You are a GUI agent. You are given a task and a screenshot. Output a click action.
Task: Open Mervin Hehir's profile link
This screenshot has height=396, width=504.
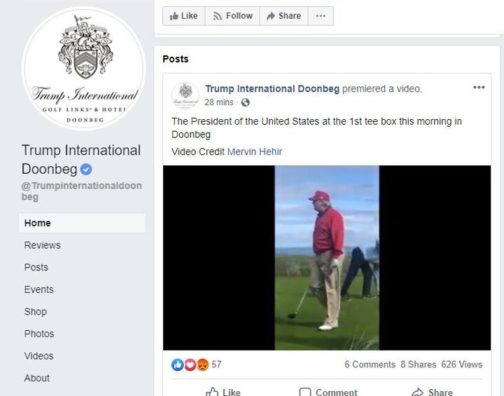pyautogui.click(x=255, y=151)
